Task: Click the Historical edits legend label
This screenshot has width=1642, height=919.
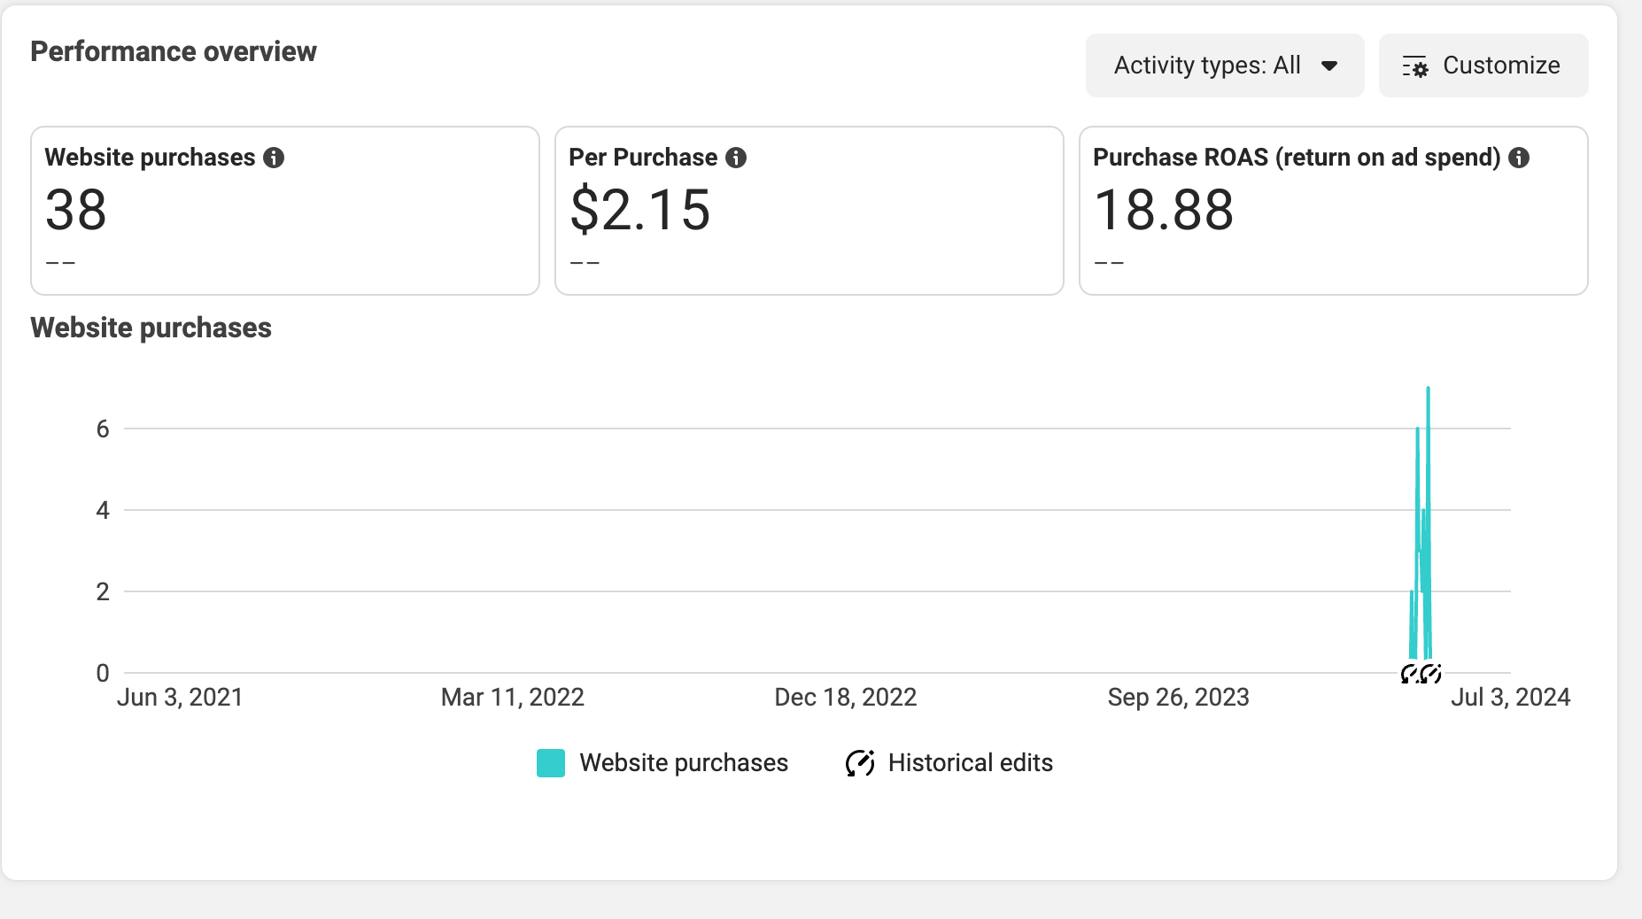Action: [971, 763]
